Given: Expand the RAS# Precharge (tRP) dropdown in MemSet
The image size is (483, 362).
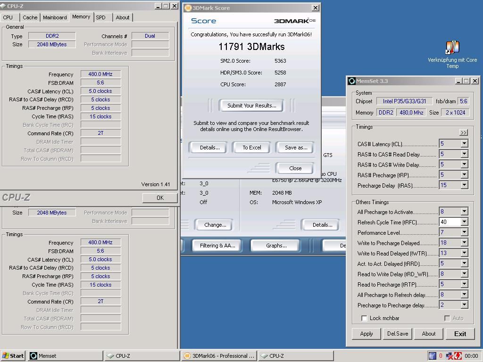Looking at the screenshot, I should click(x=464, y=175).
